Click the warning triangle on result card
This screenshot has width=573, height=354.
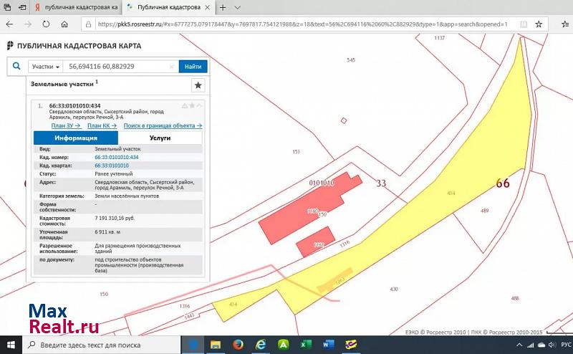click(184, 106)
